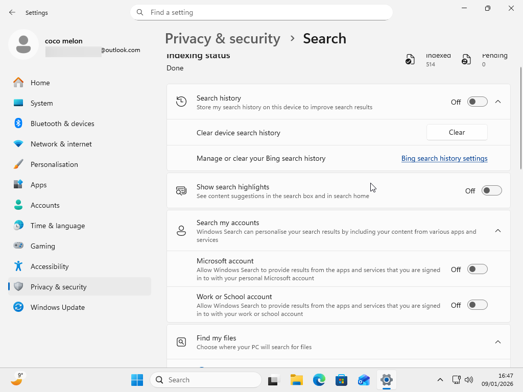Open the Bluetooth & devices section
Viewport: 523px width, 392px height.
[62, 123]
